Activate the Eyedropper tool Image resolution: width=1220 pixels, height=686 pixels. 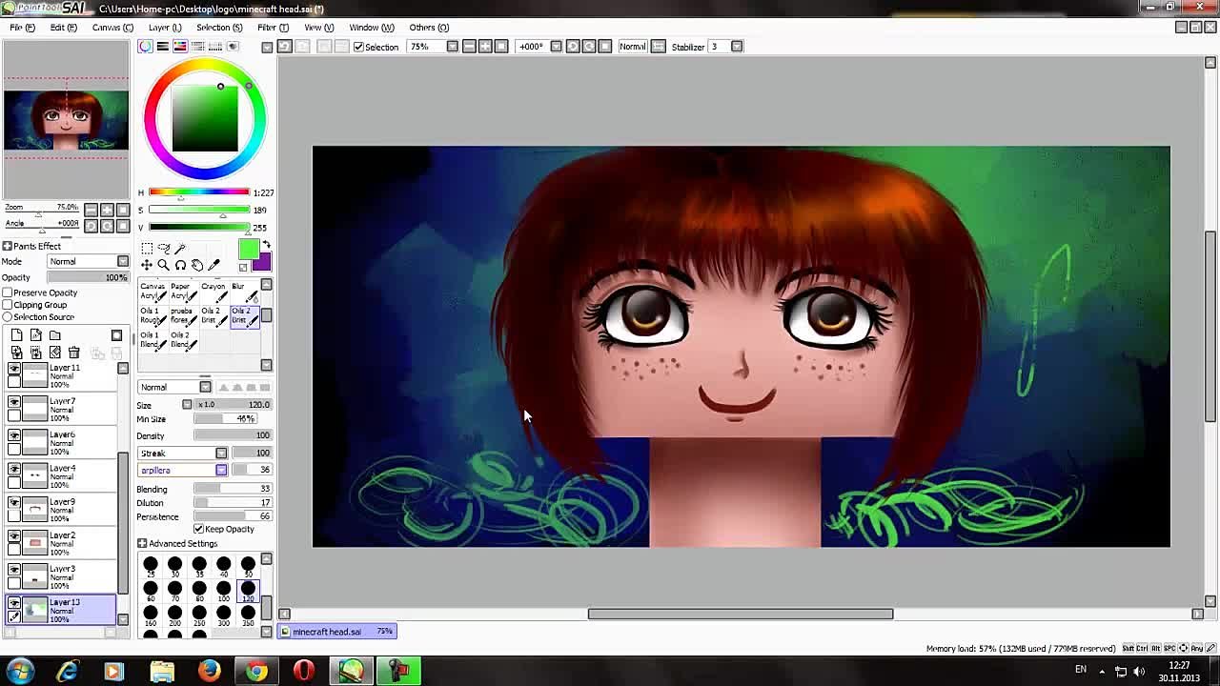(213, 265)
